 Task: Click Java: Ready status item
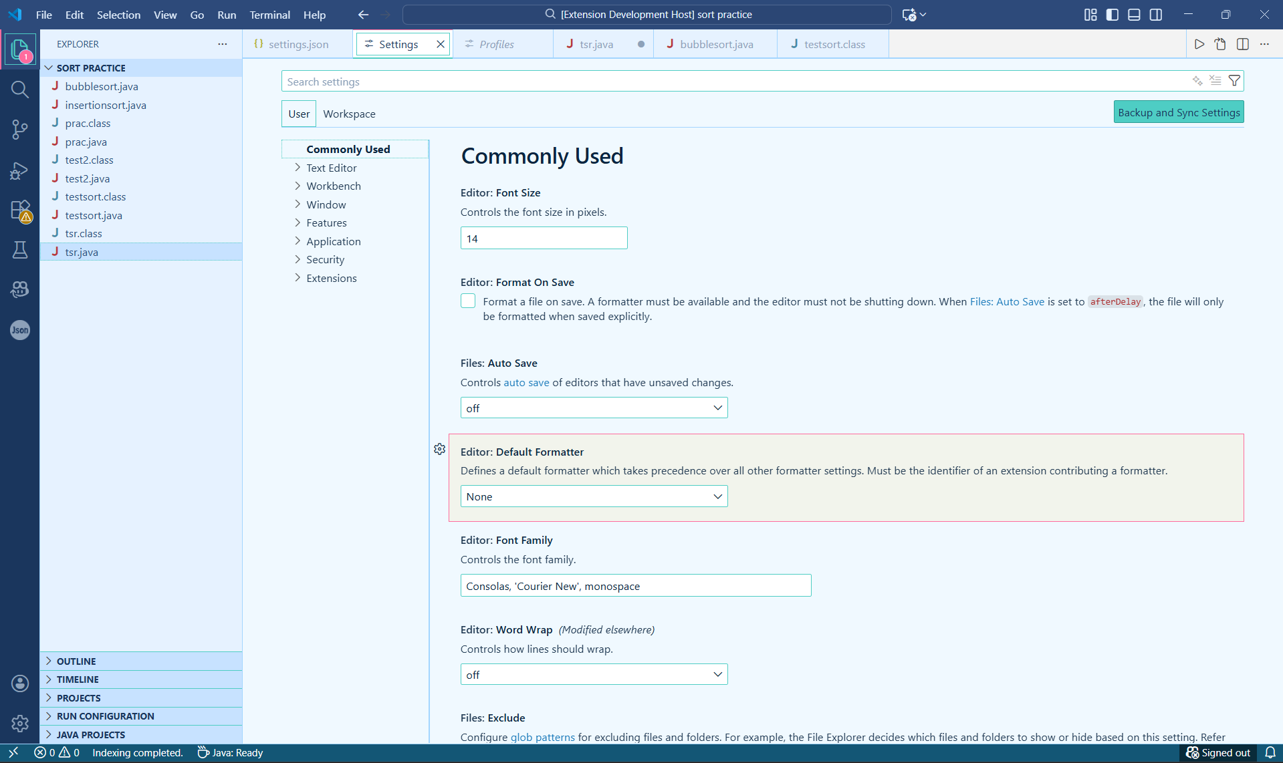point(230,753)
